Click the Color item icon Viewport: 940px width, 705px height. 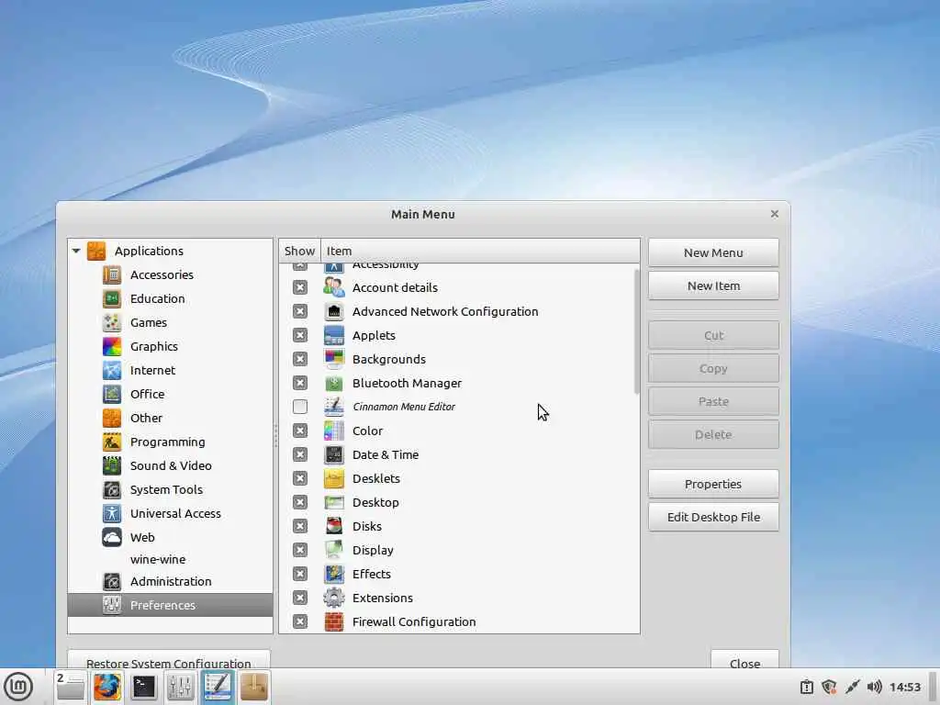click(x=334, y=431)
